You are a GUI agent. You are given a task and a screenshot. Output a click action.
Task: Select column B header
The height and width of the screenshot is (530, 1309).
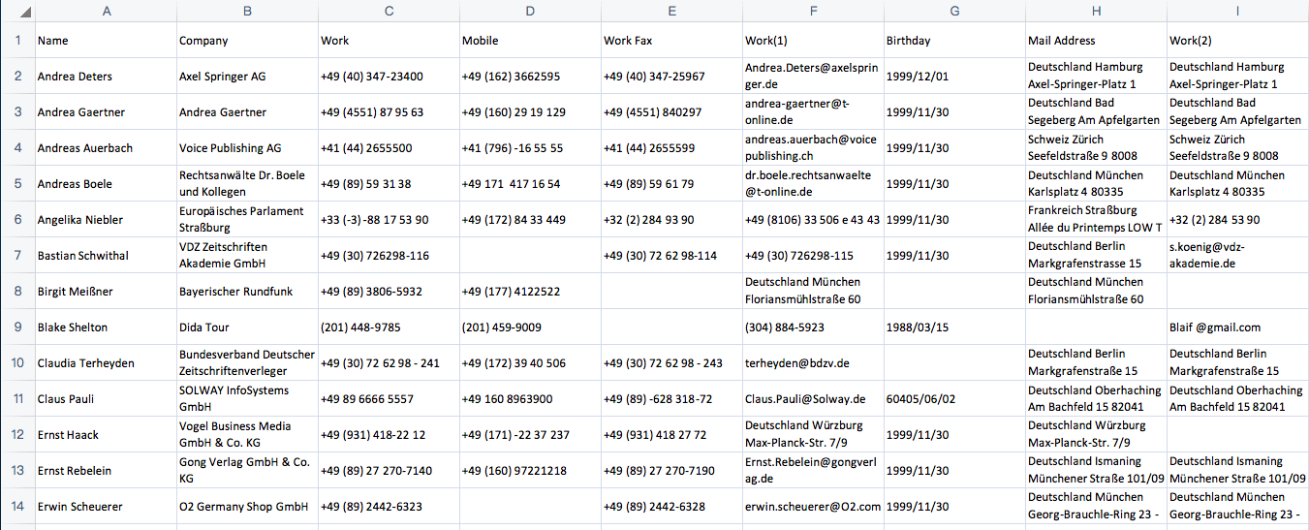[247, 11]
